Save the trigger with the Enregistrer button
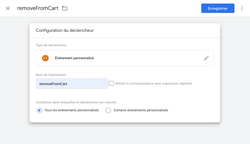This screenshot has width=250, height=144. point(218,8)
